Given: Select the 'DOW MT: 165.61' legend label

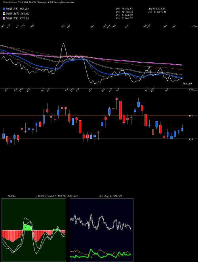Looking at the screenshot, I should (x=17, y=13).
